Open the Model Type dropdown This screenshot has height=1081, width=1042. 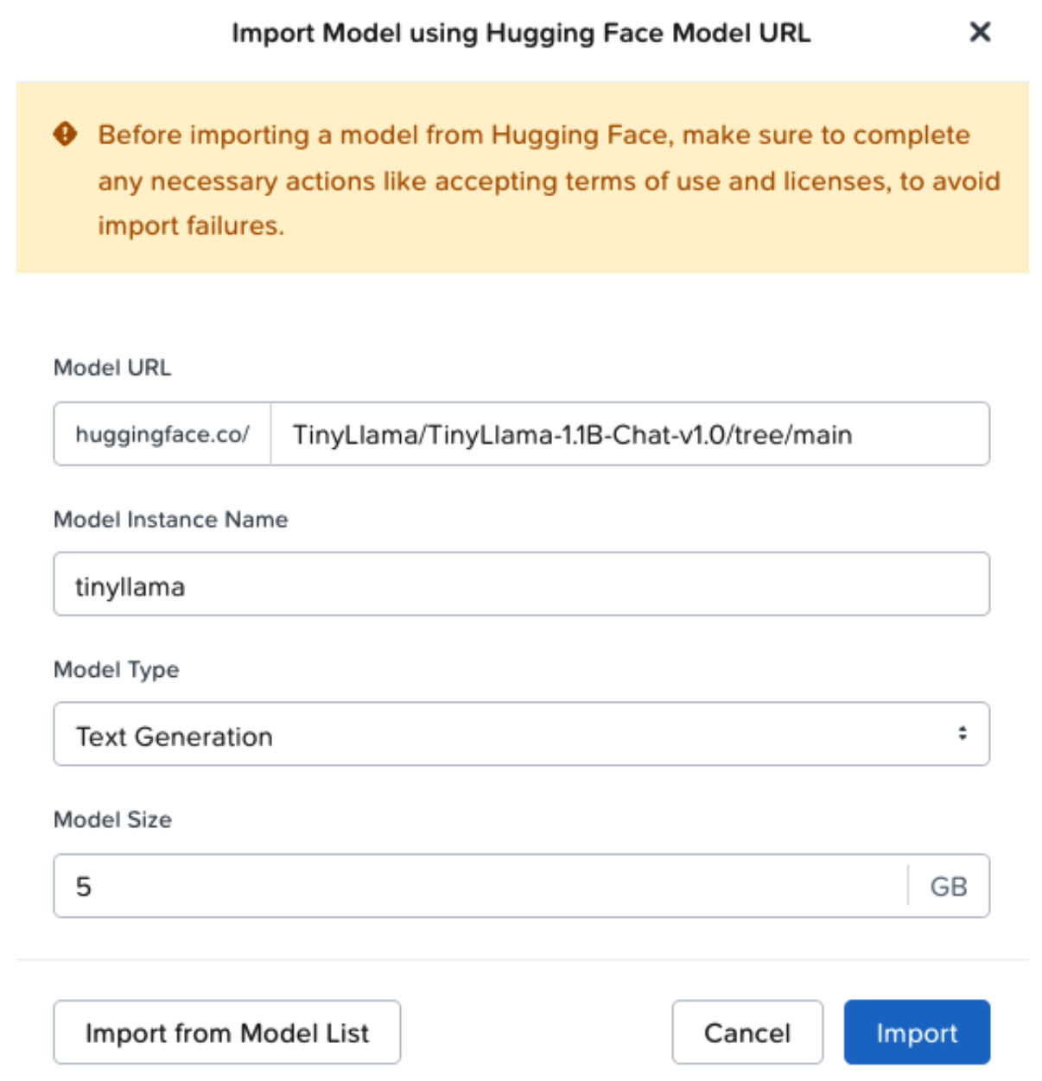point(521,736)
